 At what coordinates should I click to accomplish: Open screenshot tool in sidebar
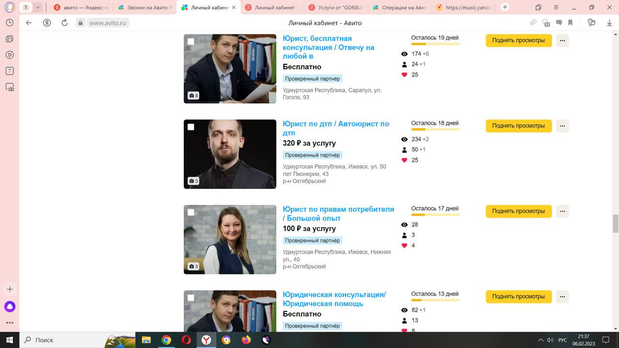(10, 87)
